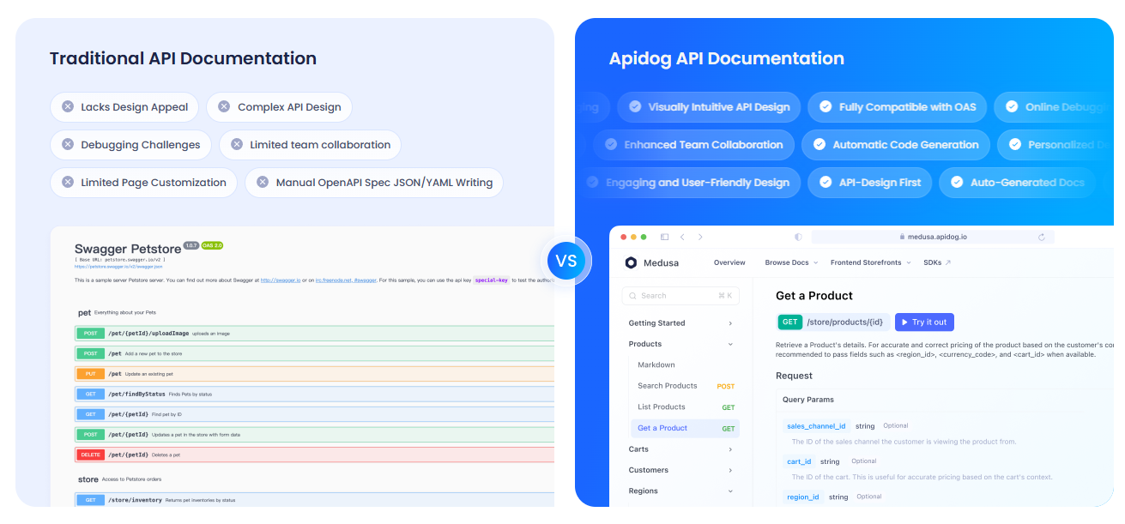
Task: Open the swagger.io link in Petstore description
Action: click(x=281, y=280)
